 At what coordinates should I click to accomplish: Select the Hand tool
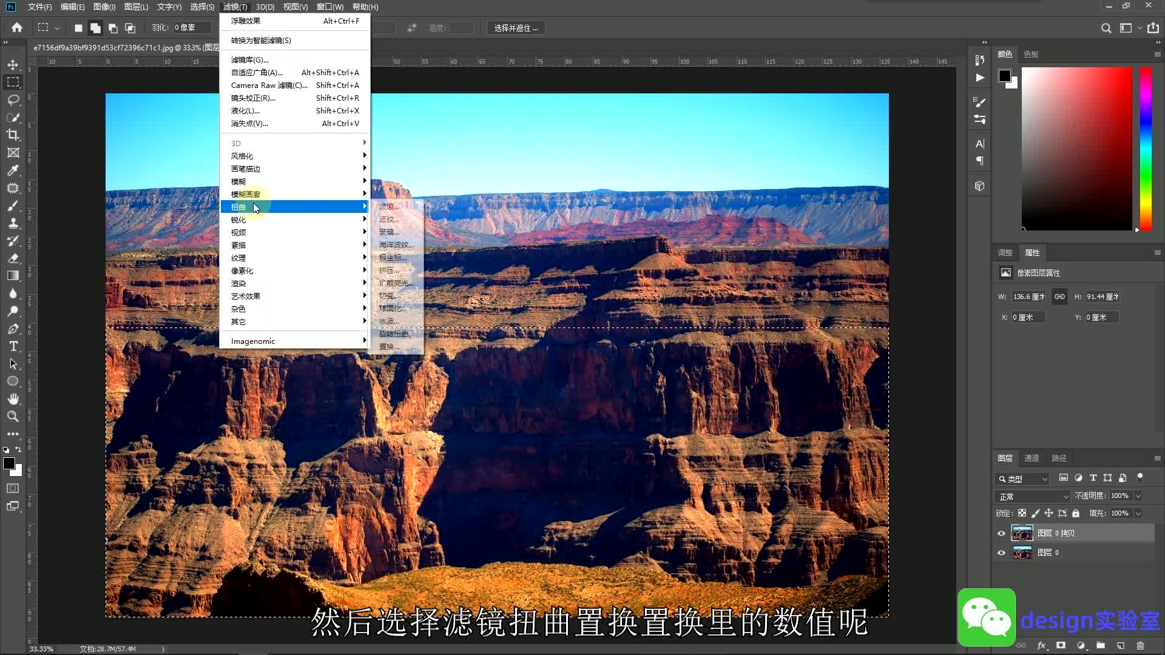click(13, 399)
